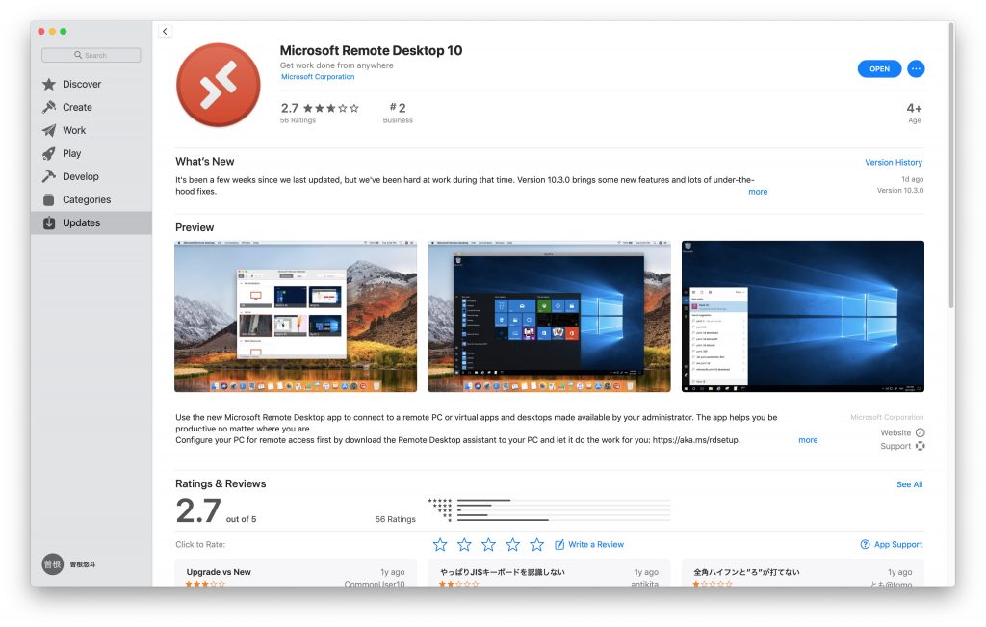Switch to Categories in the sidebar
986x627 pixels.
coord(91,200)
